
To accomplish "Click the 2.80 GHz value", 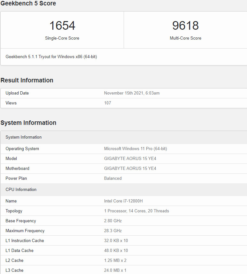I will pyautogui.click(x=113, y=221).
